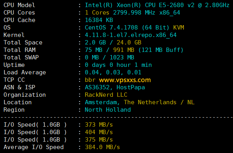Click the average '384.0 MB/s' value
Image resolution: width=233 pixels, height=153 pixels.
tap(103, 147)
